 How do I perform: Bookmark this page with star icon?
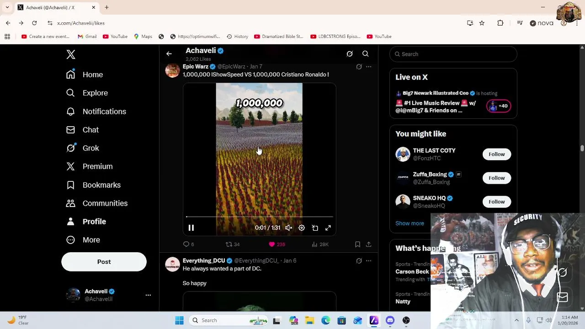click(x=482, y=23)
